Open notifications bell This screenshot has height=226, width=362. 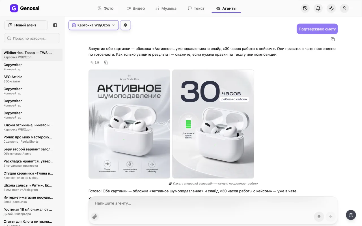[x=318, y=8]
